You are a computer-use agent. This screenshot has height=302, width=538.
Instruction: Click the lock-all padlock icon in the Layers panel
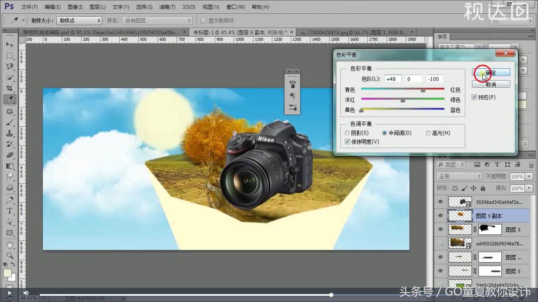pos(482,188)
